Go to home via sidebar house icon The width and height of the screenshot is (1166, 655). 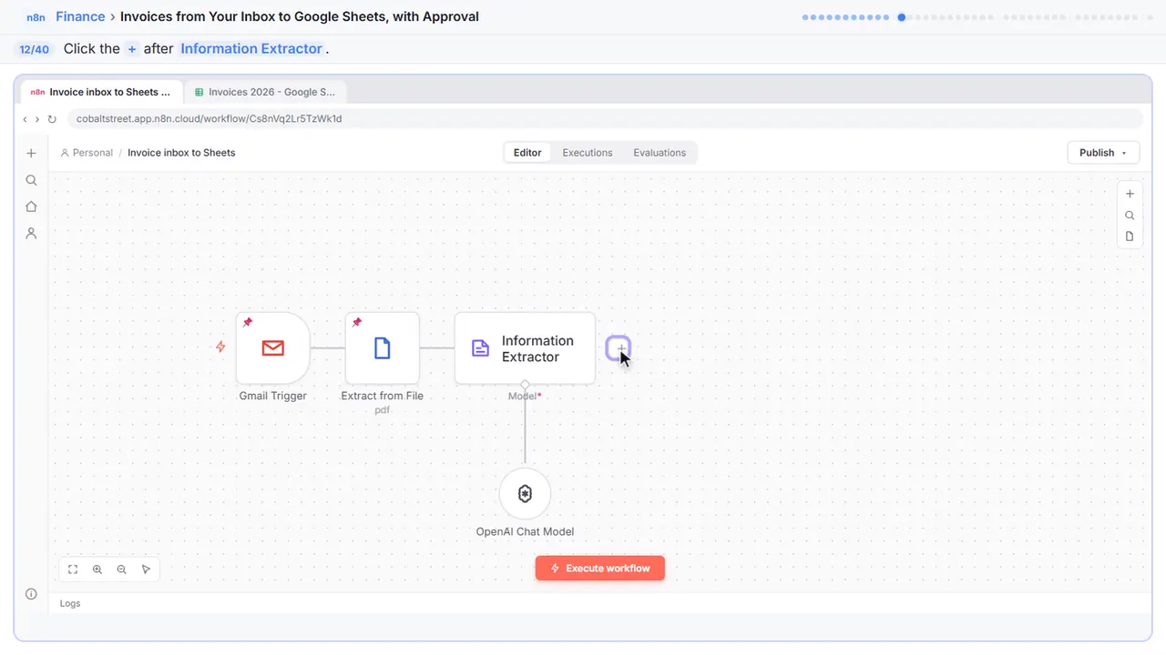pos(31,207)
